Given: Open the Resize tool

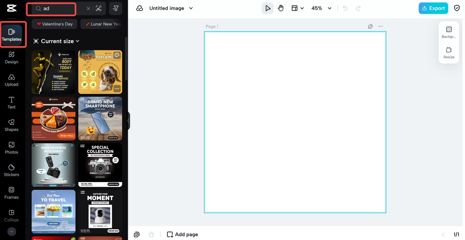Looking at the screenshot, I should (x=449, y=53).
